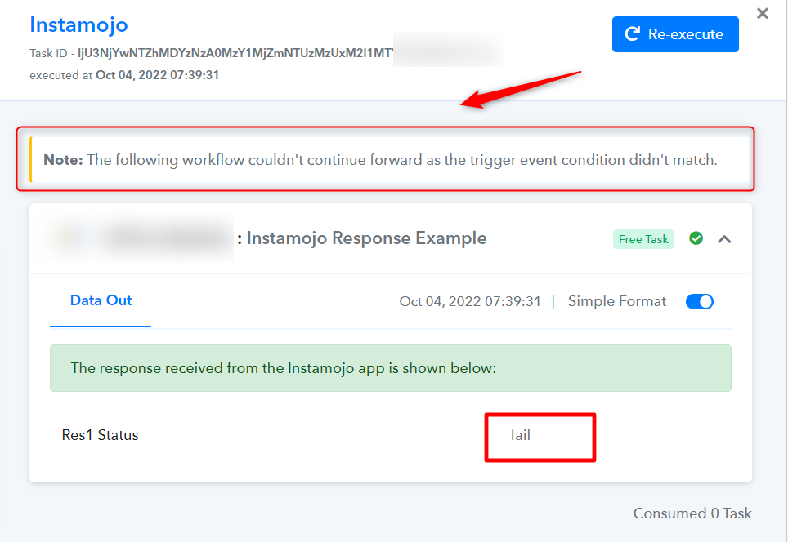Select the Data Out tab
The image size is (788, 542).
[101, 300]
